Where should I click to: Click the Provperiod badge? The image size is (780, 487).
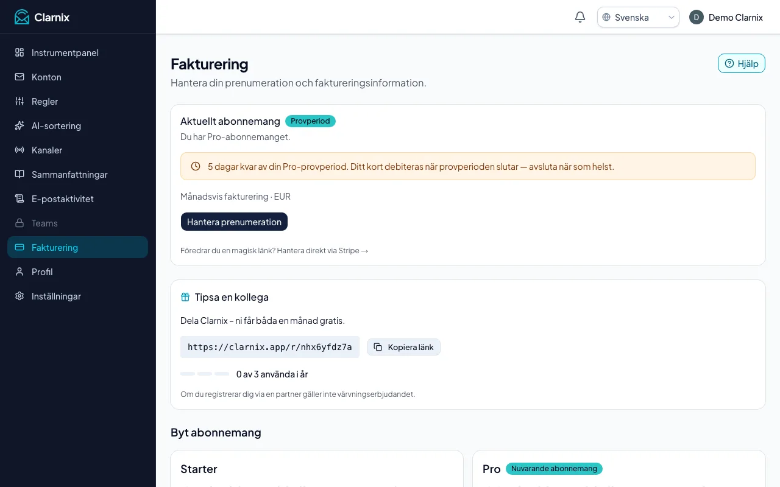(x=310, y=121)
